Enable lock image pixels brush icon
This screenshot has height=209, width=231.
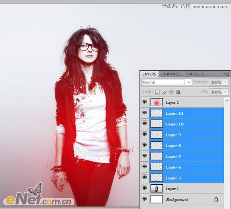(x=164, y=92)
